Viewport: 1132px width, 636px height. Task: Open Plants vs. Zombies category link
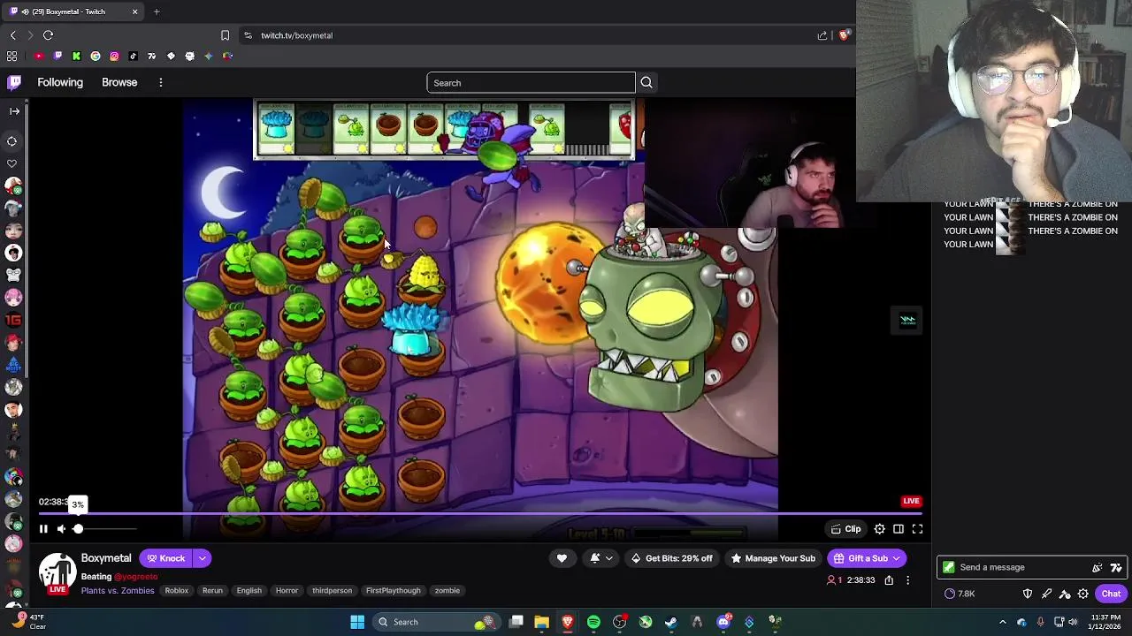[118, 590]
